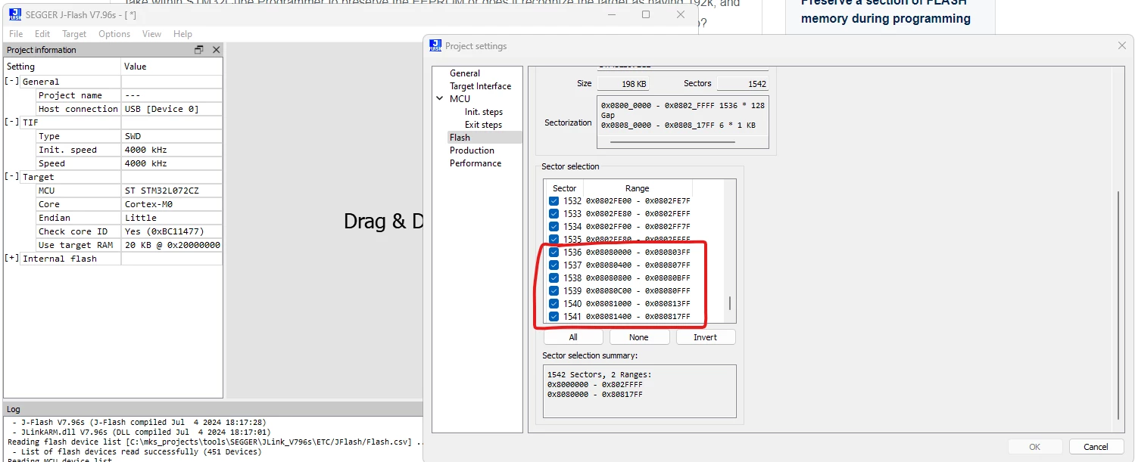Open the Production settings page
This screenshot has height=462, width=1135.
pos(472,150)
